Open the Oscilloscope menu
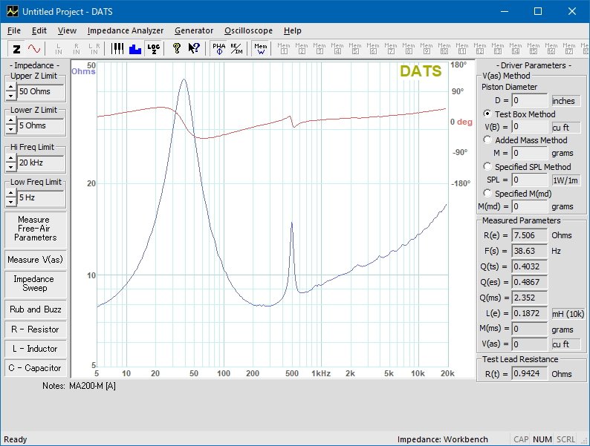The height and width of the screenshot is (446, 590). point(248,31)
